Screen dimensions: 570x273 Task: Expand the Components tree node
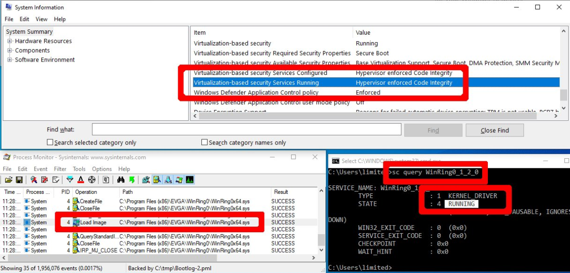click(9, 51)
